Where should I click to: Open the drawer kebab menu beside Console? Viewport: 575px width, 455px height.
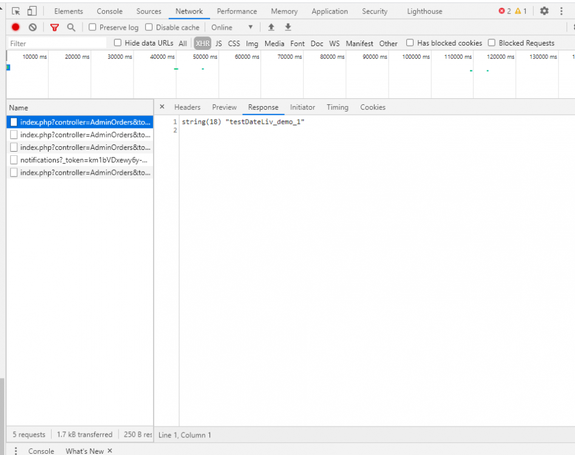(x=15, y=451)
